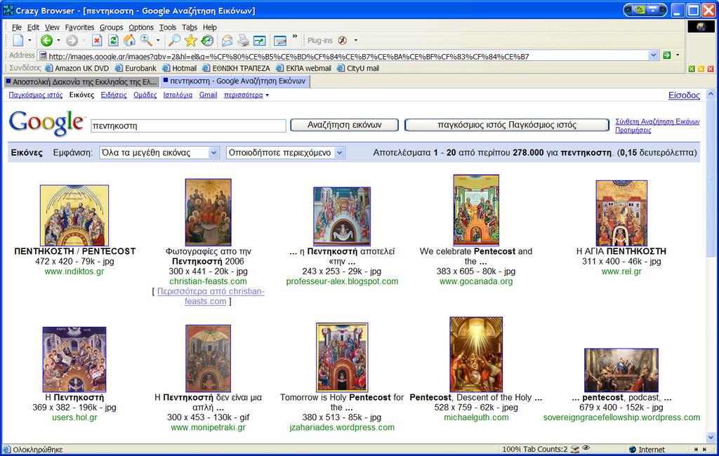Open the Tabs menu
The height and width of the screenshot is (456, 719).
click(190, 27)
